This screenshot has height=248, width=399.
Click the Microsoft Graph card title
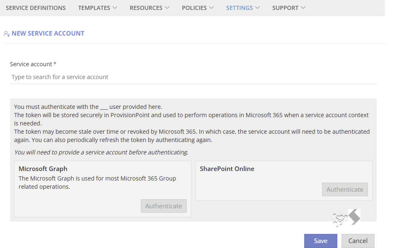coord(43,169)
